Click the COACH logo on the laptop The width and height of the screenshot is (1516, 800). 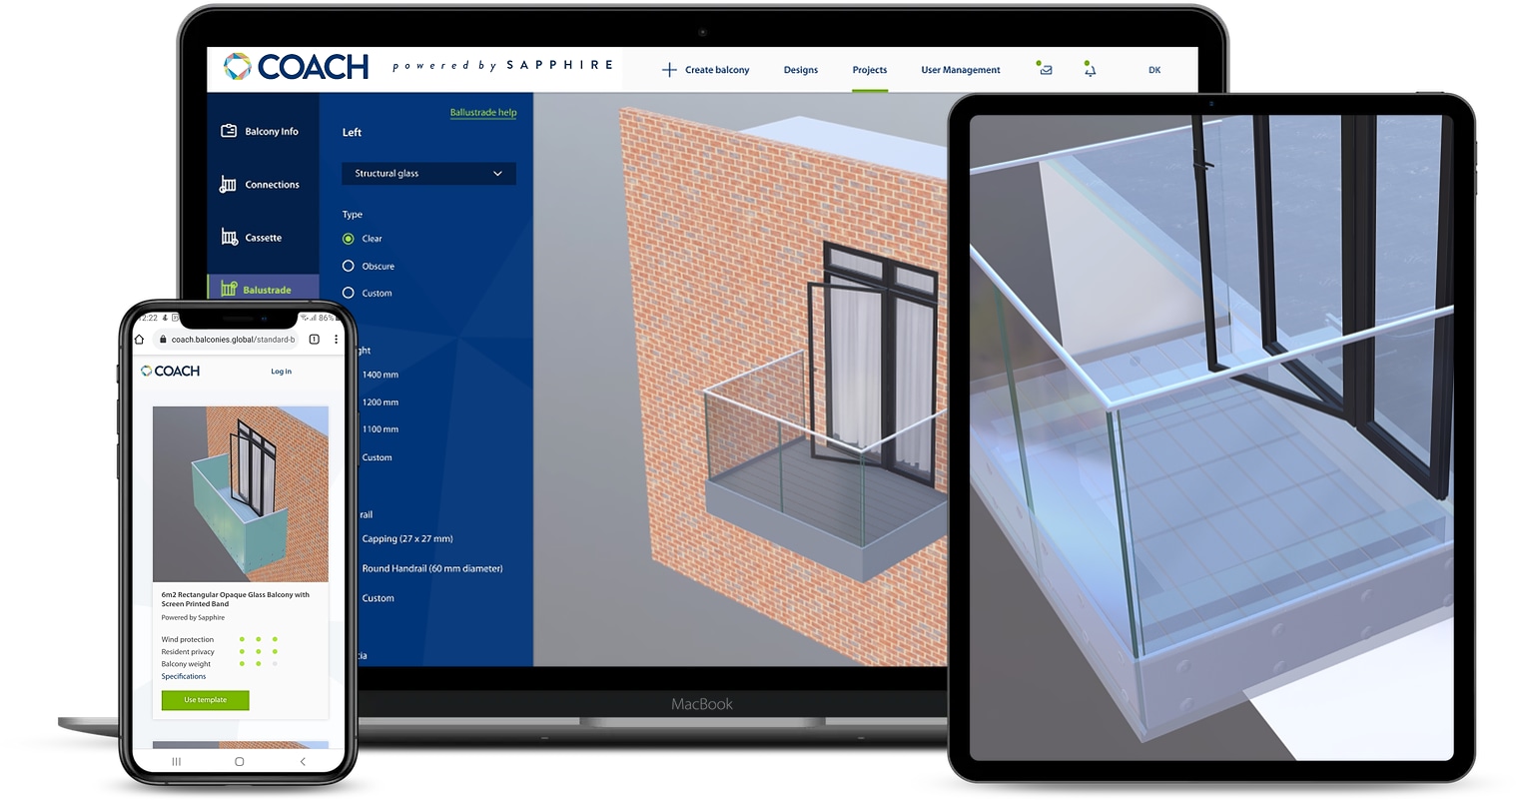pyautogui.click(x=297, y=67)
